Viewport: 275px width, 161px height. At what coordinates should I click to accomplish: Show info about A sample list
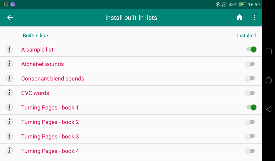(x=9, y=49)
